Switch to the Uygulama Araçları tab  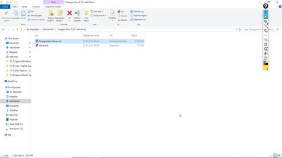coord(53,7)
